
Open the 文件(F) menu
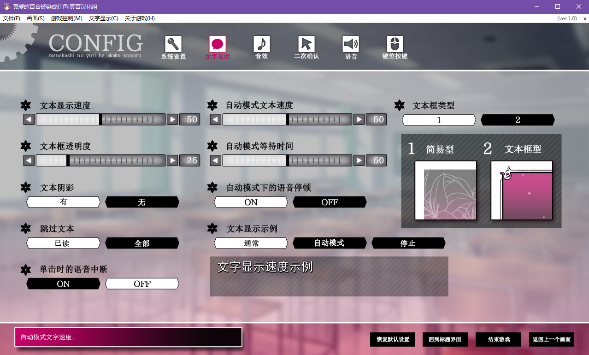[12, 18]
